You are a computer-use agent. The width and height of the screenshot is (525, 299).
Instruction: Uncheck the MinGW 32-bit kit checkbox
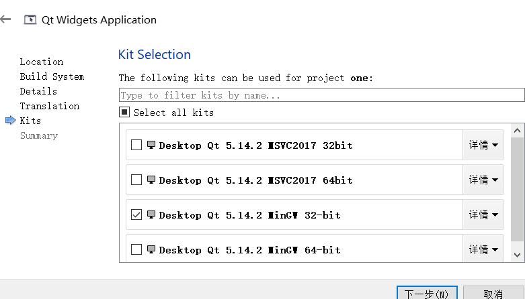click(136, 215)
